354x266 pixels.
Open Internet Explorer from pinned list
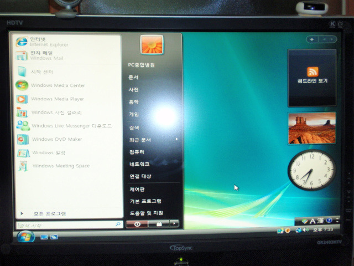click(x=22, y=42)
